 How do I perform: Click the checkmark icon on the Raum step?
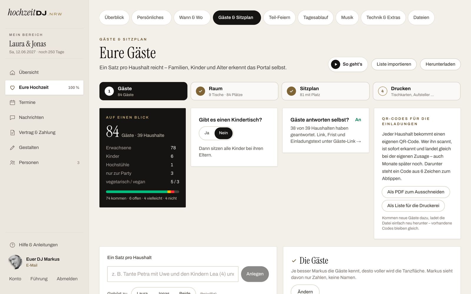click(x=200, y=91)
